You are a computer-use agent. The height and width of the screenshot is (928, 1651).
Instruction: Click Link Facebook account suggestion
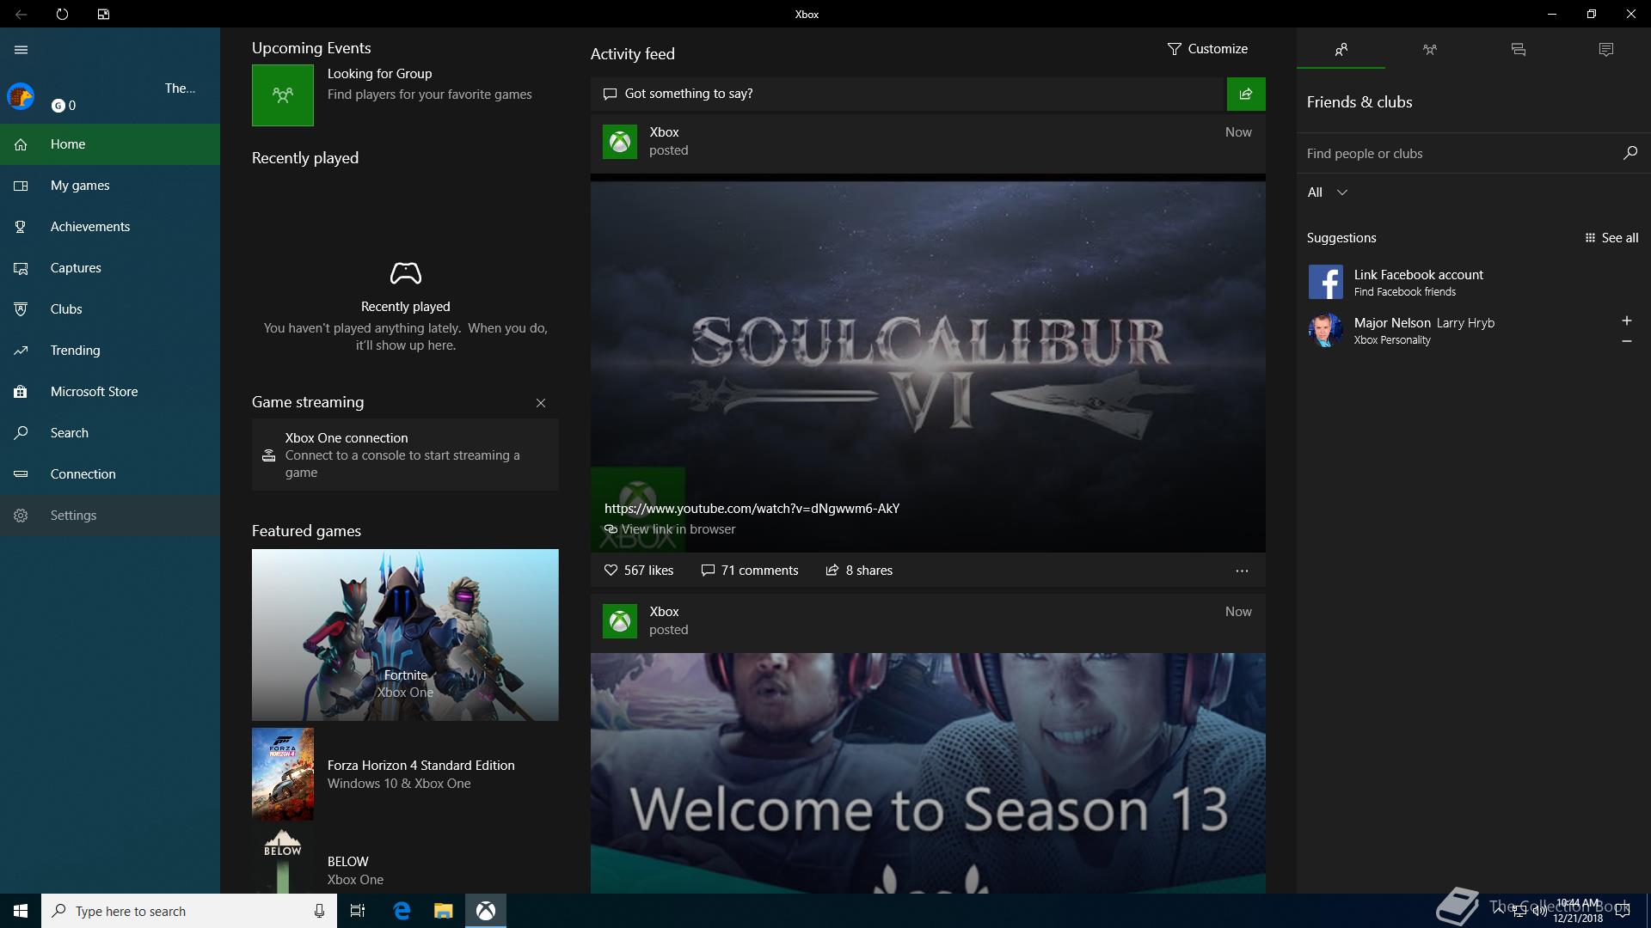coord(1474,282)
